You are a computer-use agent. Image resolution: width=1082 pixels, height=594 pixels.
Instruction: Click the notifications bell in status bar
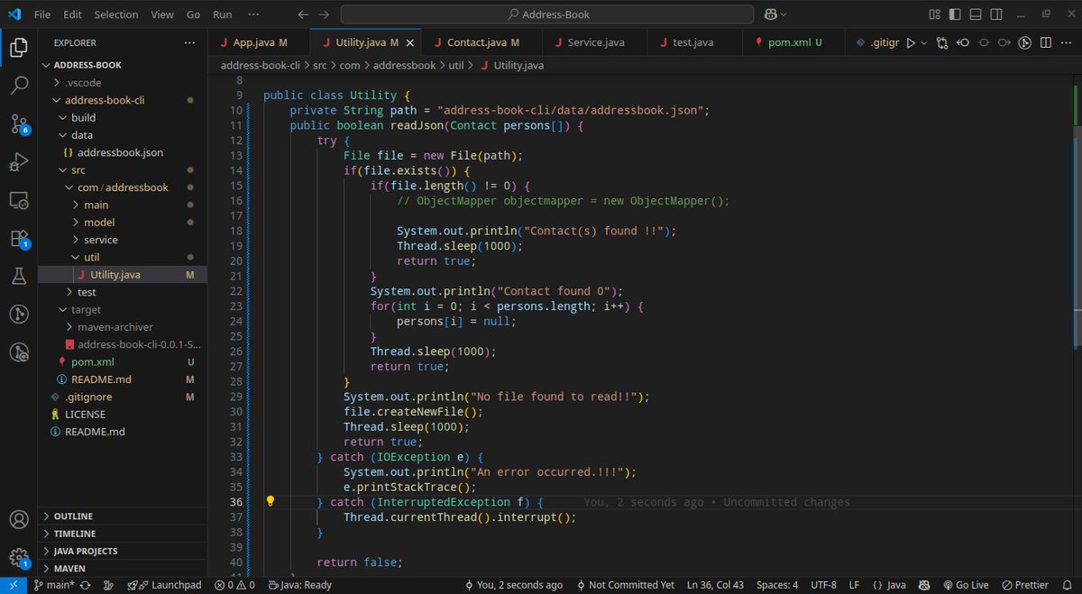[x=1068, y=585]
